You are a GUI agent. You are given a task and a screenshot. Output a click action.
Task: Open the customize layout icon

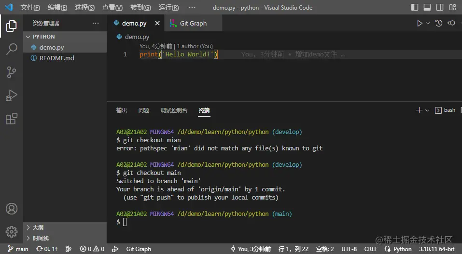click(452, 7)
